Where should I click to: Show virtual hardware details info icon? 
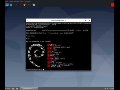(11, 5)
